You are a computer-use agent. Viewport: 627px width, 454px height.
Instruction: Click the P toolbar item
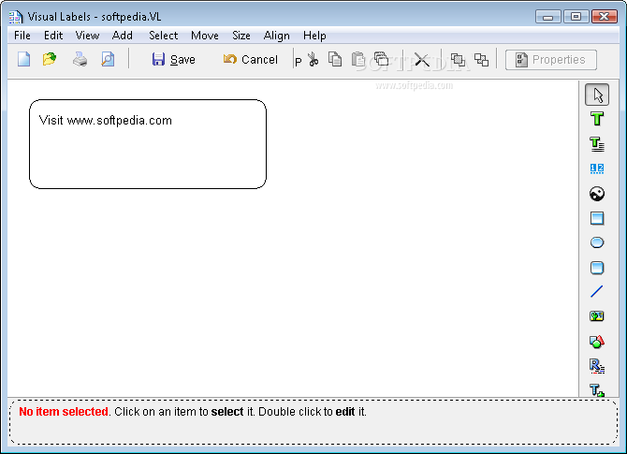pyautogui.click(x=299, y=62)
